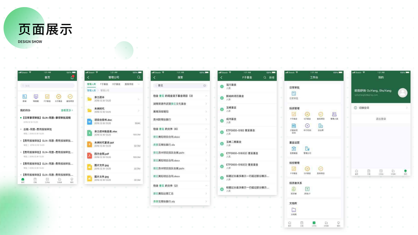The height and width of the screenshot is (235, 418).
Task: Tap the search icon on F子基金 screen
Action: tap(265, 77)
